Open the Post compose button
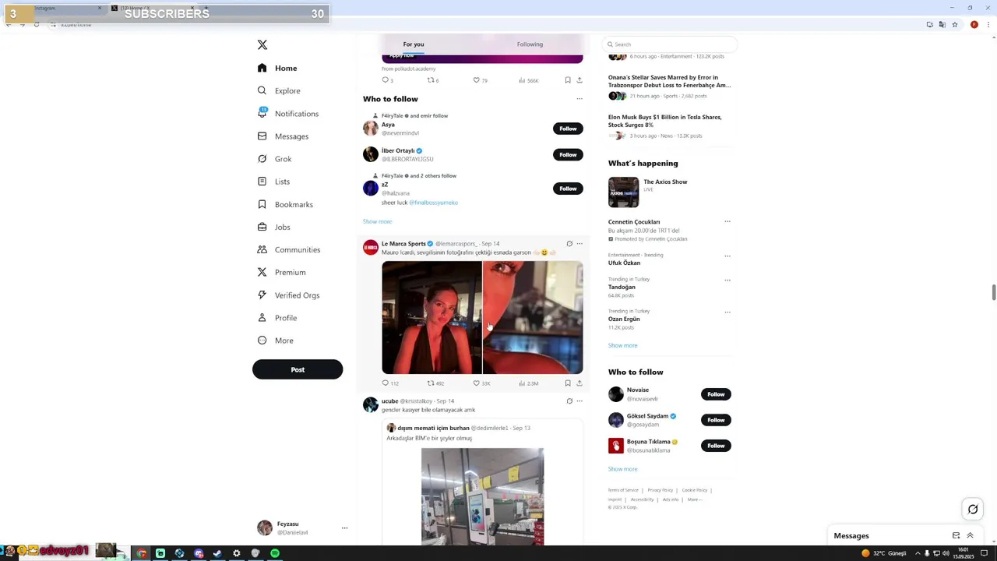The height and width of the screenshot is (561, 997). (x=298, y=369)
